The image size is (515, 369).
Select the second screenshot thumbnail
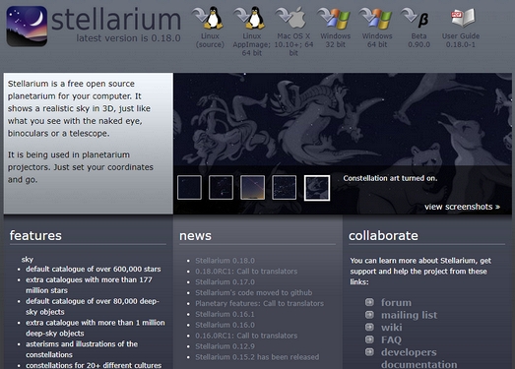tap(221, 188)
